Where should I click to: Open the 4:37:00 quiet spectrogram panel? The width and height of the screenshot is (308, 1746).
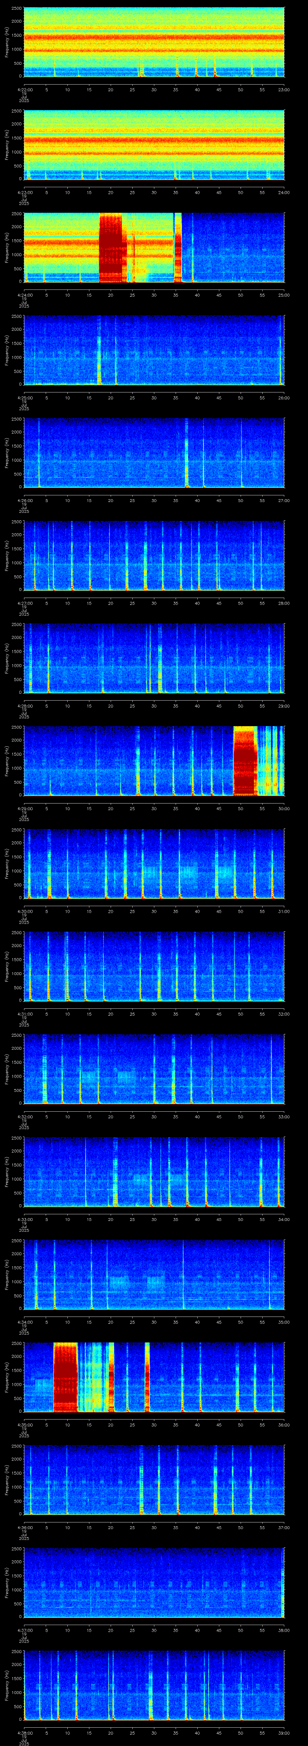pyautogui.click(x=154, y=1582)
